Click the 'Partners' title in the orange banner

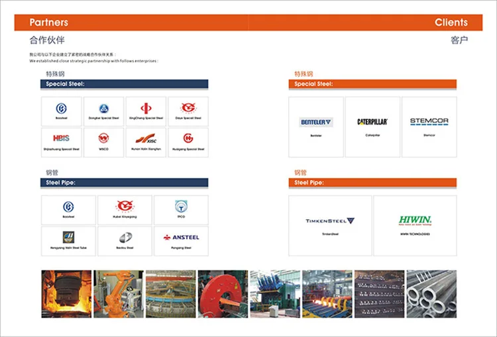pyautogui.click(x=49, y=23)
